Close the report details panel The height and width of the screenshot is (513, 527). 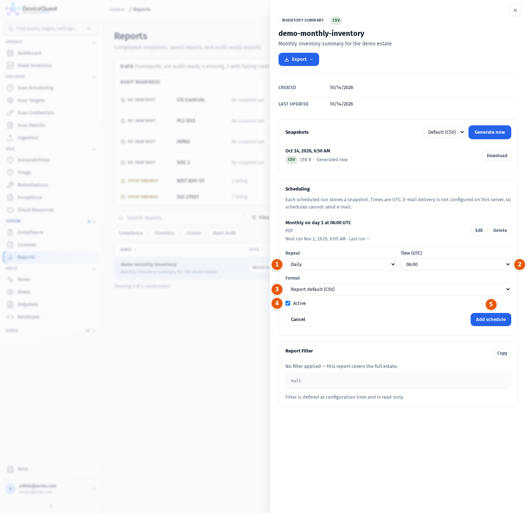pos(515,10)
